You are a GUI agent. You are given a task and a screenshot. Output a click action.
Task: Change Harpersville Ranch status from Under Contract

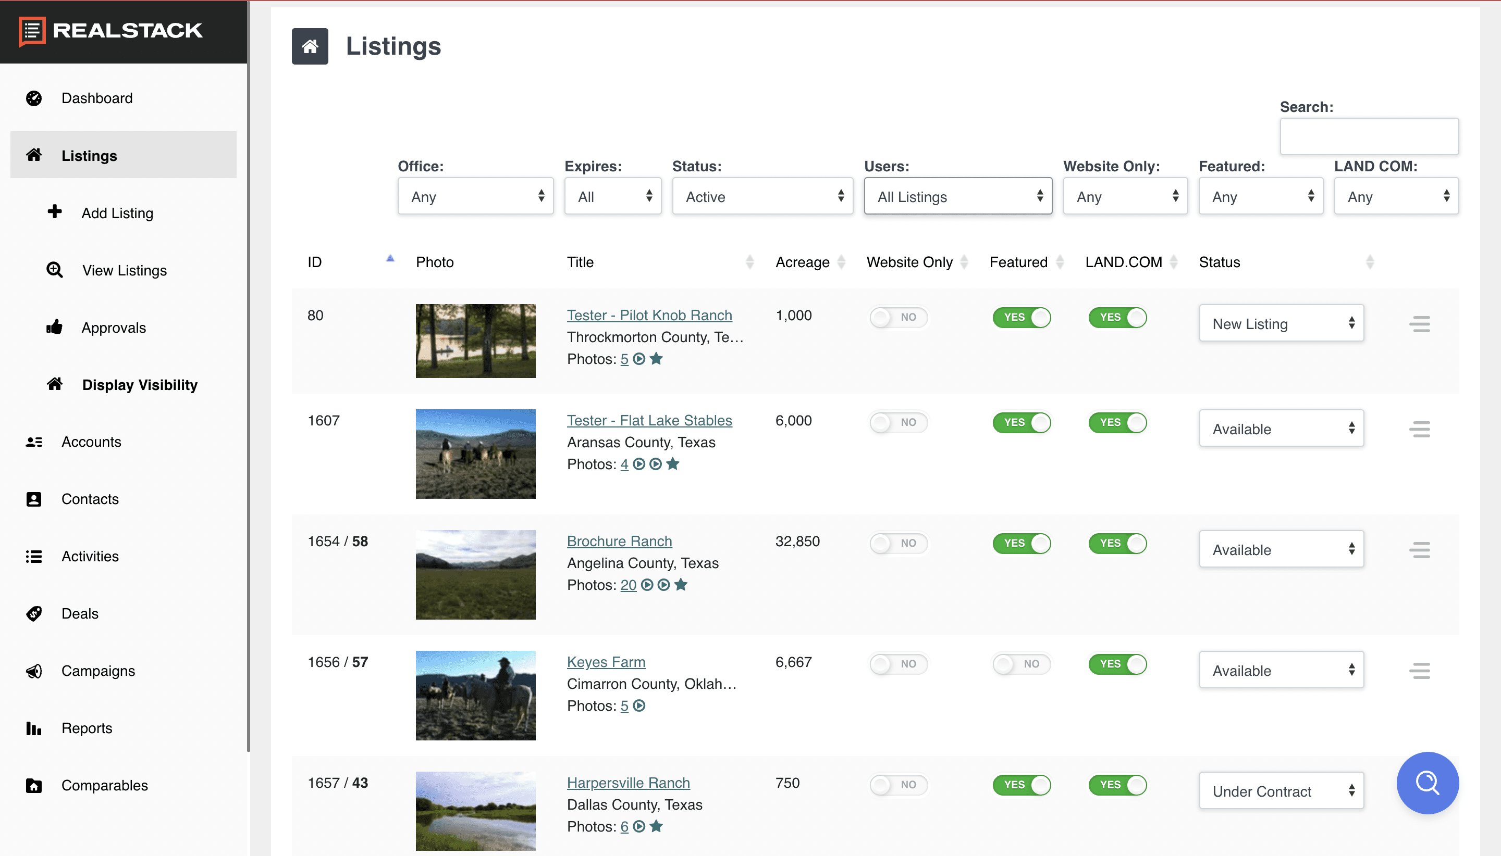(x=1281, y=791)
